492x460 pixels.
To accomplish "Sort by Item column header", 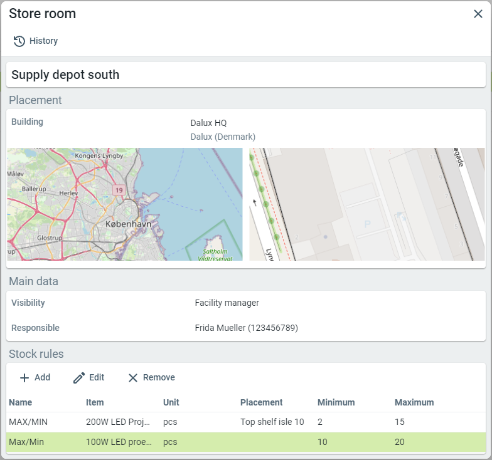I will tap(95, 402).
